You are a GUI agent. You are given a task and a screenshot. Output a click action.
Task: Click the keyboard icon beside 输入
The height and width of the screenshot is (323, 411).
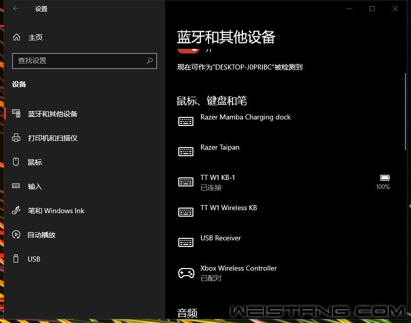pos(16,186)
